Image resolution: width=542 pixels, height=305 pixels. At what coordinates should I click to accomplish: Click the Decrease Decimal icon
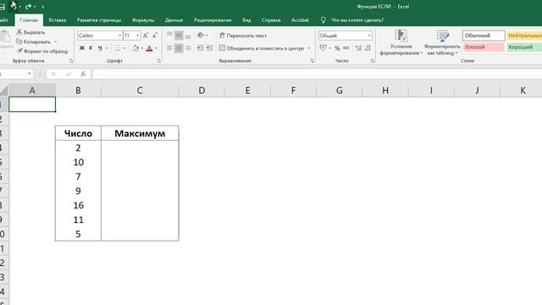[368, 48]
